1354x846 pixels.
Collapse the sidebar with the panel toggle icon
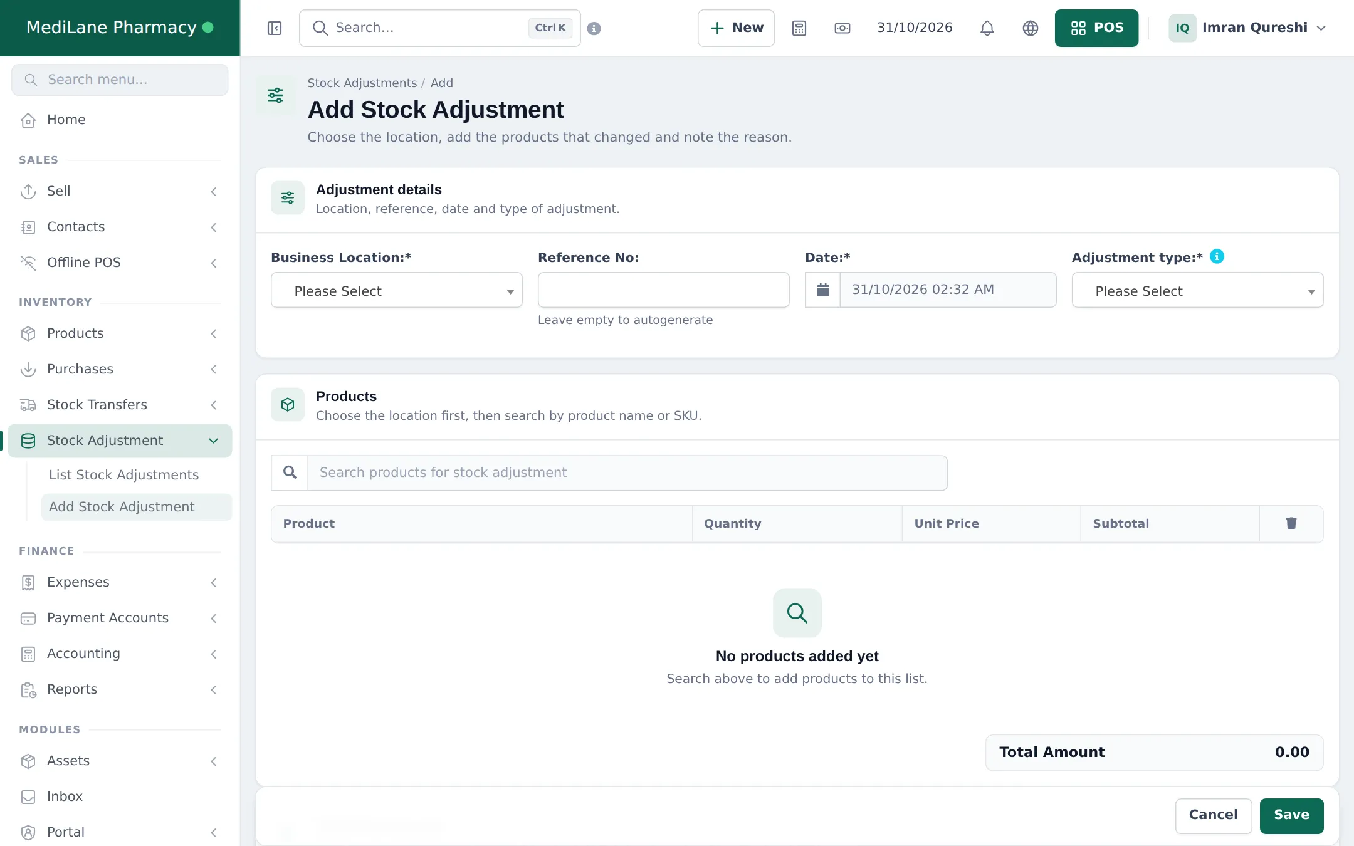coord(275,28)
